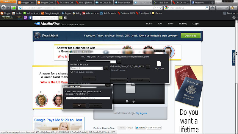
Task: Add a new queue with plus button
Action: coord(106,68)
